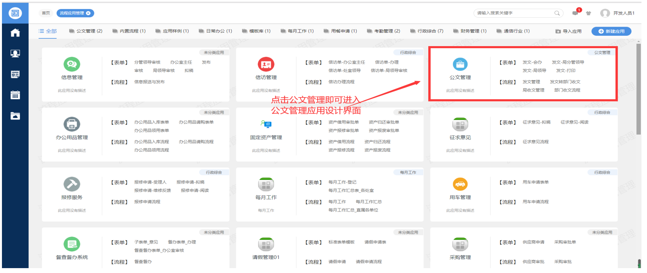Open the 信息管理 green chat icon
Viewport: 647px width, 273px height.
pyautogui.click(x=72, y=64)
